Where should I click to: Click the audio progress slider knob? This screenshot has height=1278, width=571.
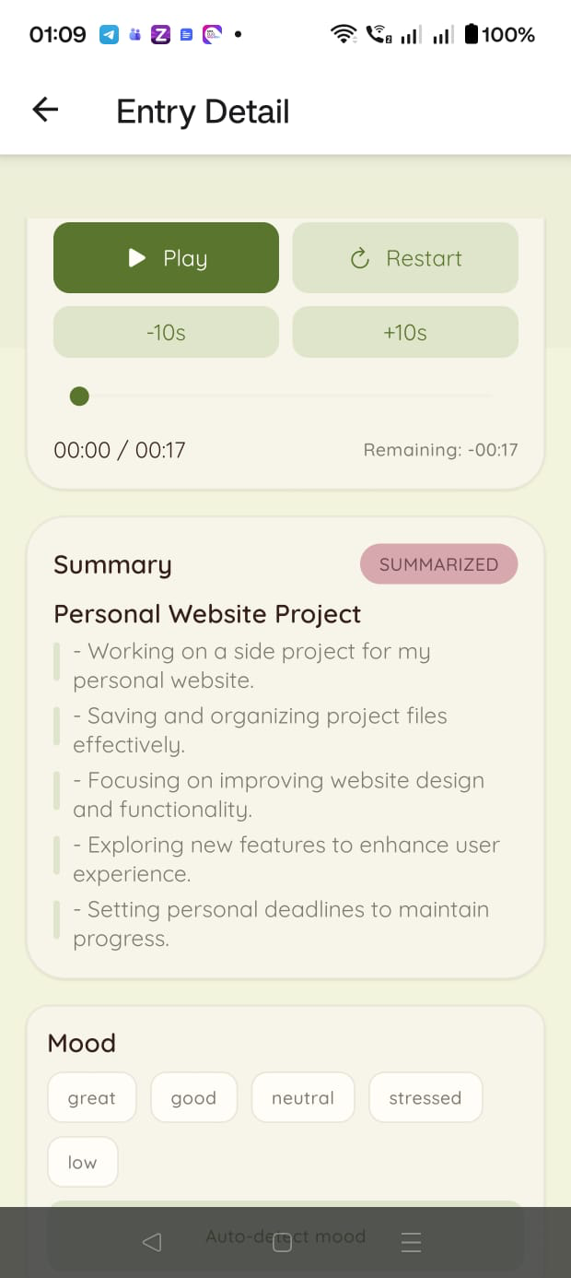tap(79, 396)
